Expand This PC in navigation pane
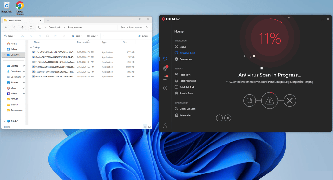333x180 pixels. coord(4,121)
